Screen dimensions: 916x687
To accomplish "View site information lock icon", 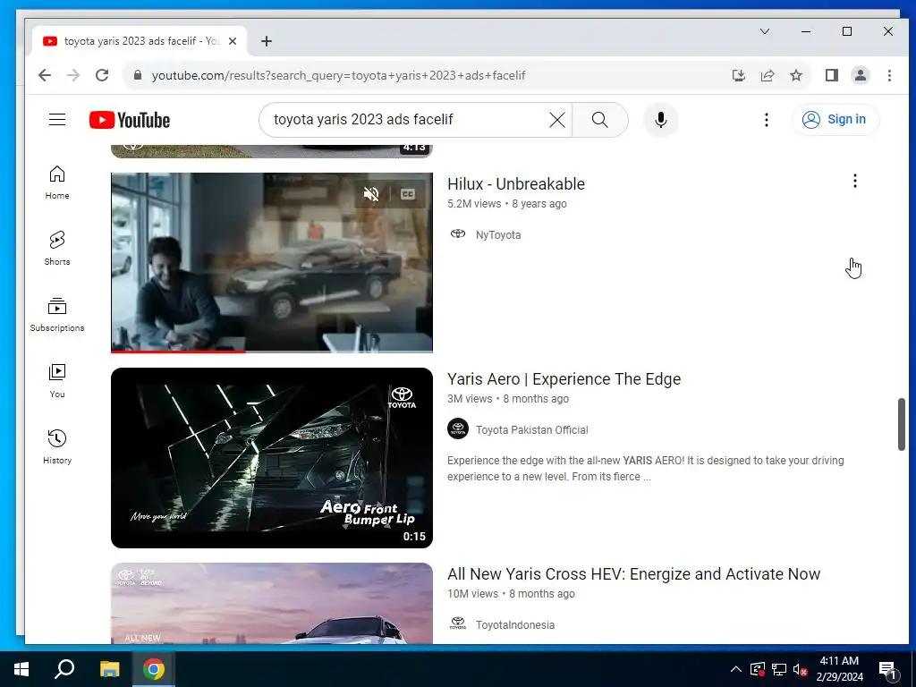I will [x=138, y=75].
